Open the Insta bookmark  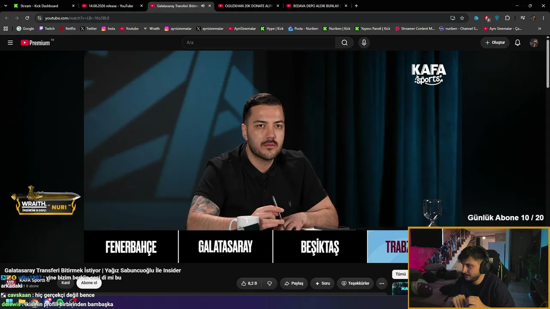[108, 29]
